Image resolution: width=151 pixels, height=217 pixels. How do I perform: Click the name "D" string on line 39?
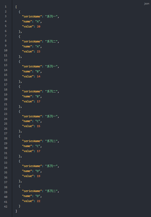pyautogui.click(x=38, y=196)
